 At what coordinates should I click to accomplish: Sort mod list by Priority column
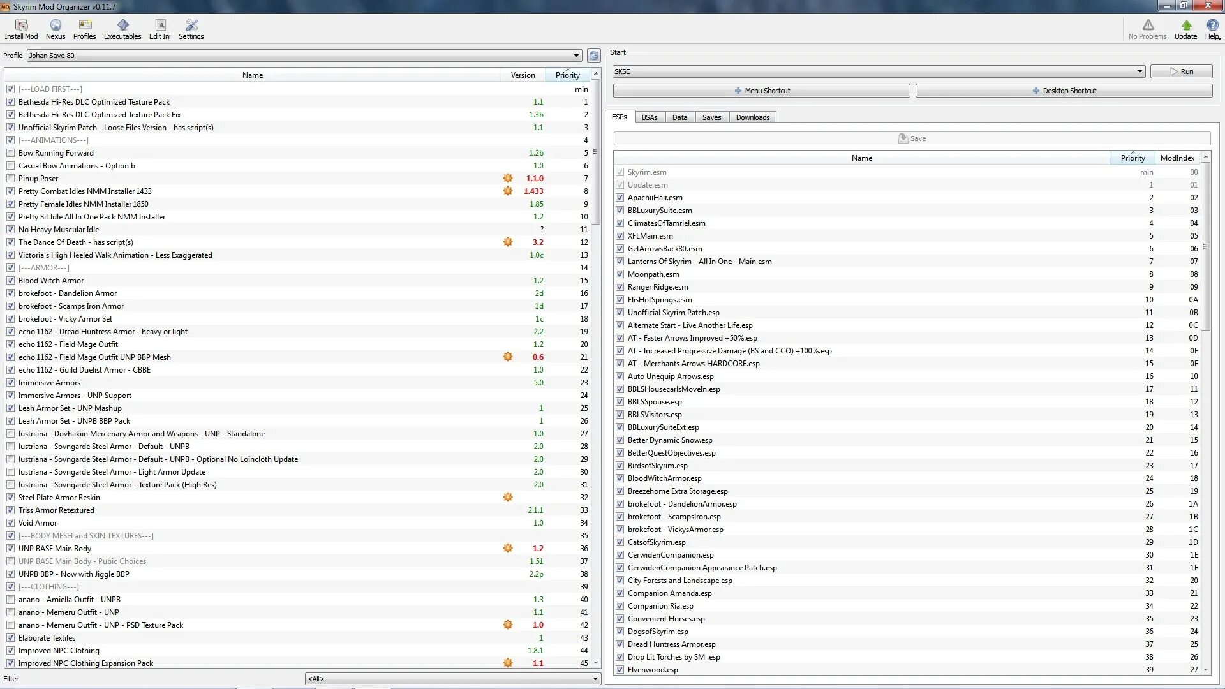tap(567, 75)
